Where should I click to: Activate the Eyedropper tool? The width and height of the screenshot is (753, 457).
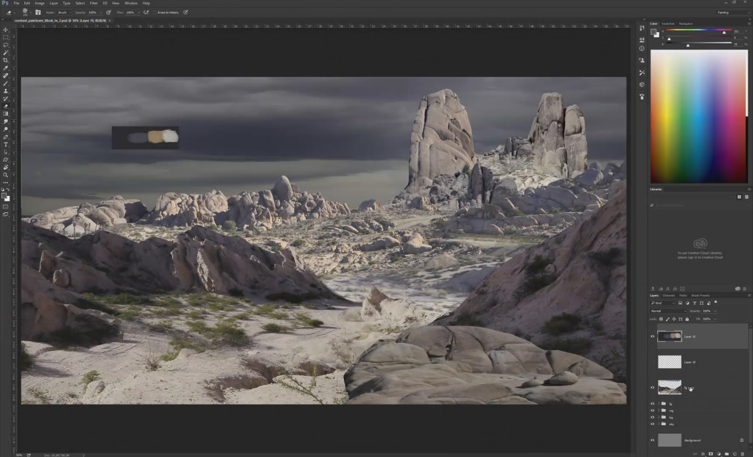(x=6, y=68)
